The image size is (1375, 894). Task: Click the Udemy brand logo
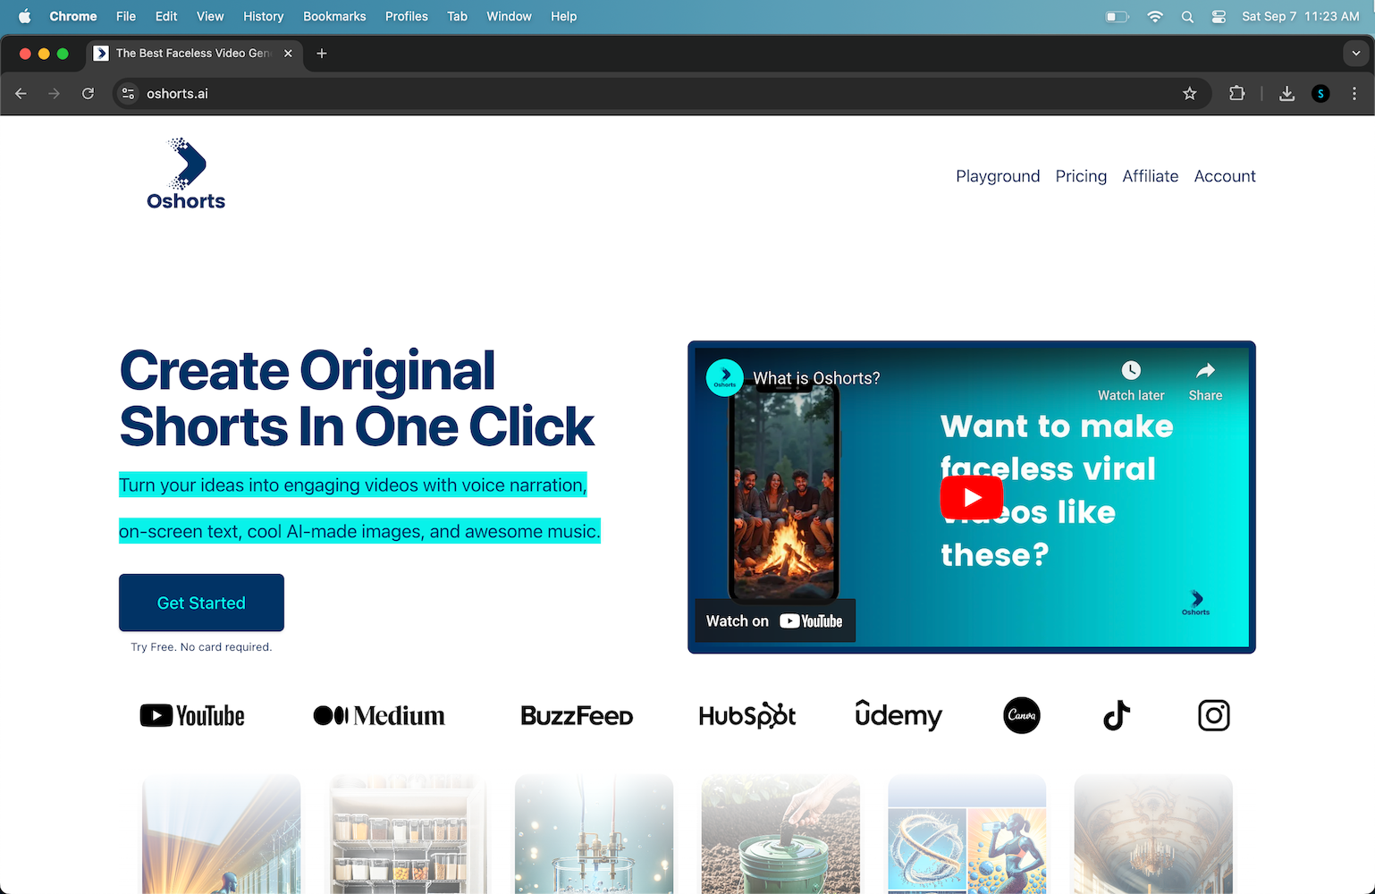(898, 715)
